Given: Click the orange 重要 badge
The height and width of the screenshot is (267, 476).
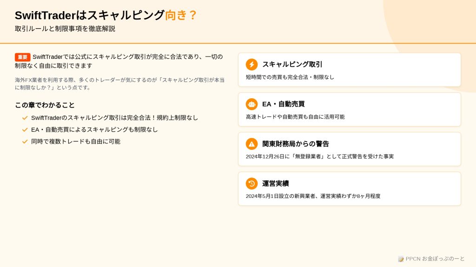Looking at the screenshot, I should coord(22,57).
